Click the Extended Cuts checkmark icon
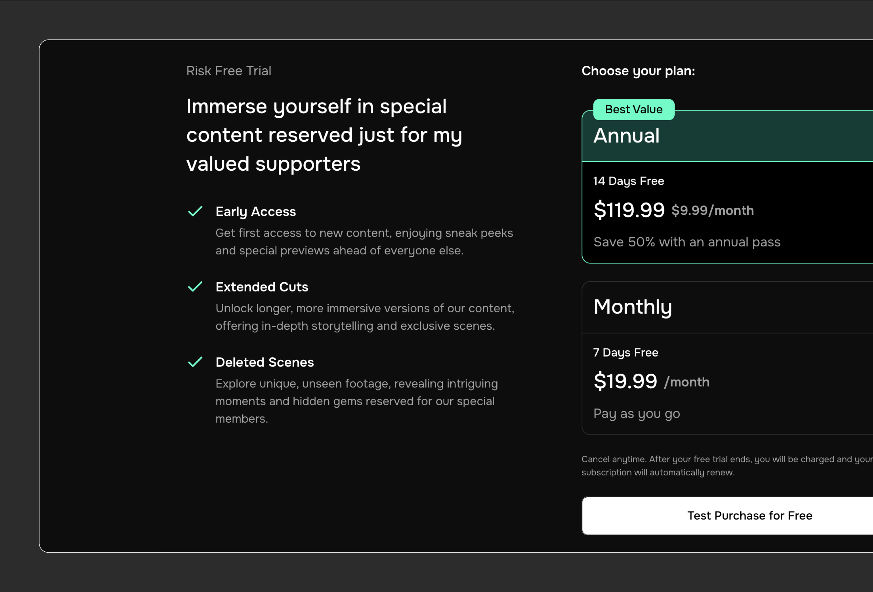Image resolution: width=873 pixels, height=592 pixels. [x=195, y=287]
